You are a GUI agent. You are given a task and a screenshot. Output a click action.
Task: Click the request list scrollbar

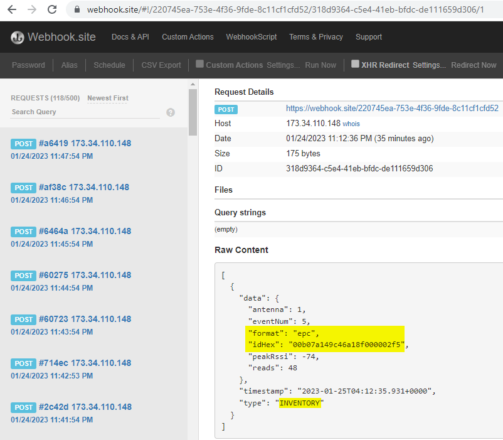pos(193,113)
